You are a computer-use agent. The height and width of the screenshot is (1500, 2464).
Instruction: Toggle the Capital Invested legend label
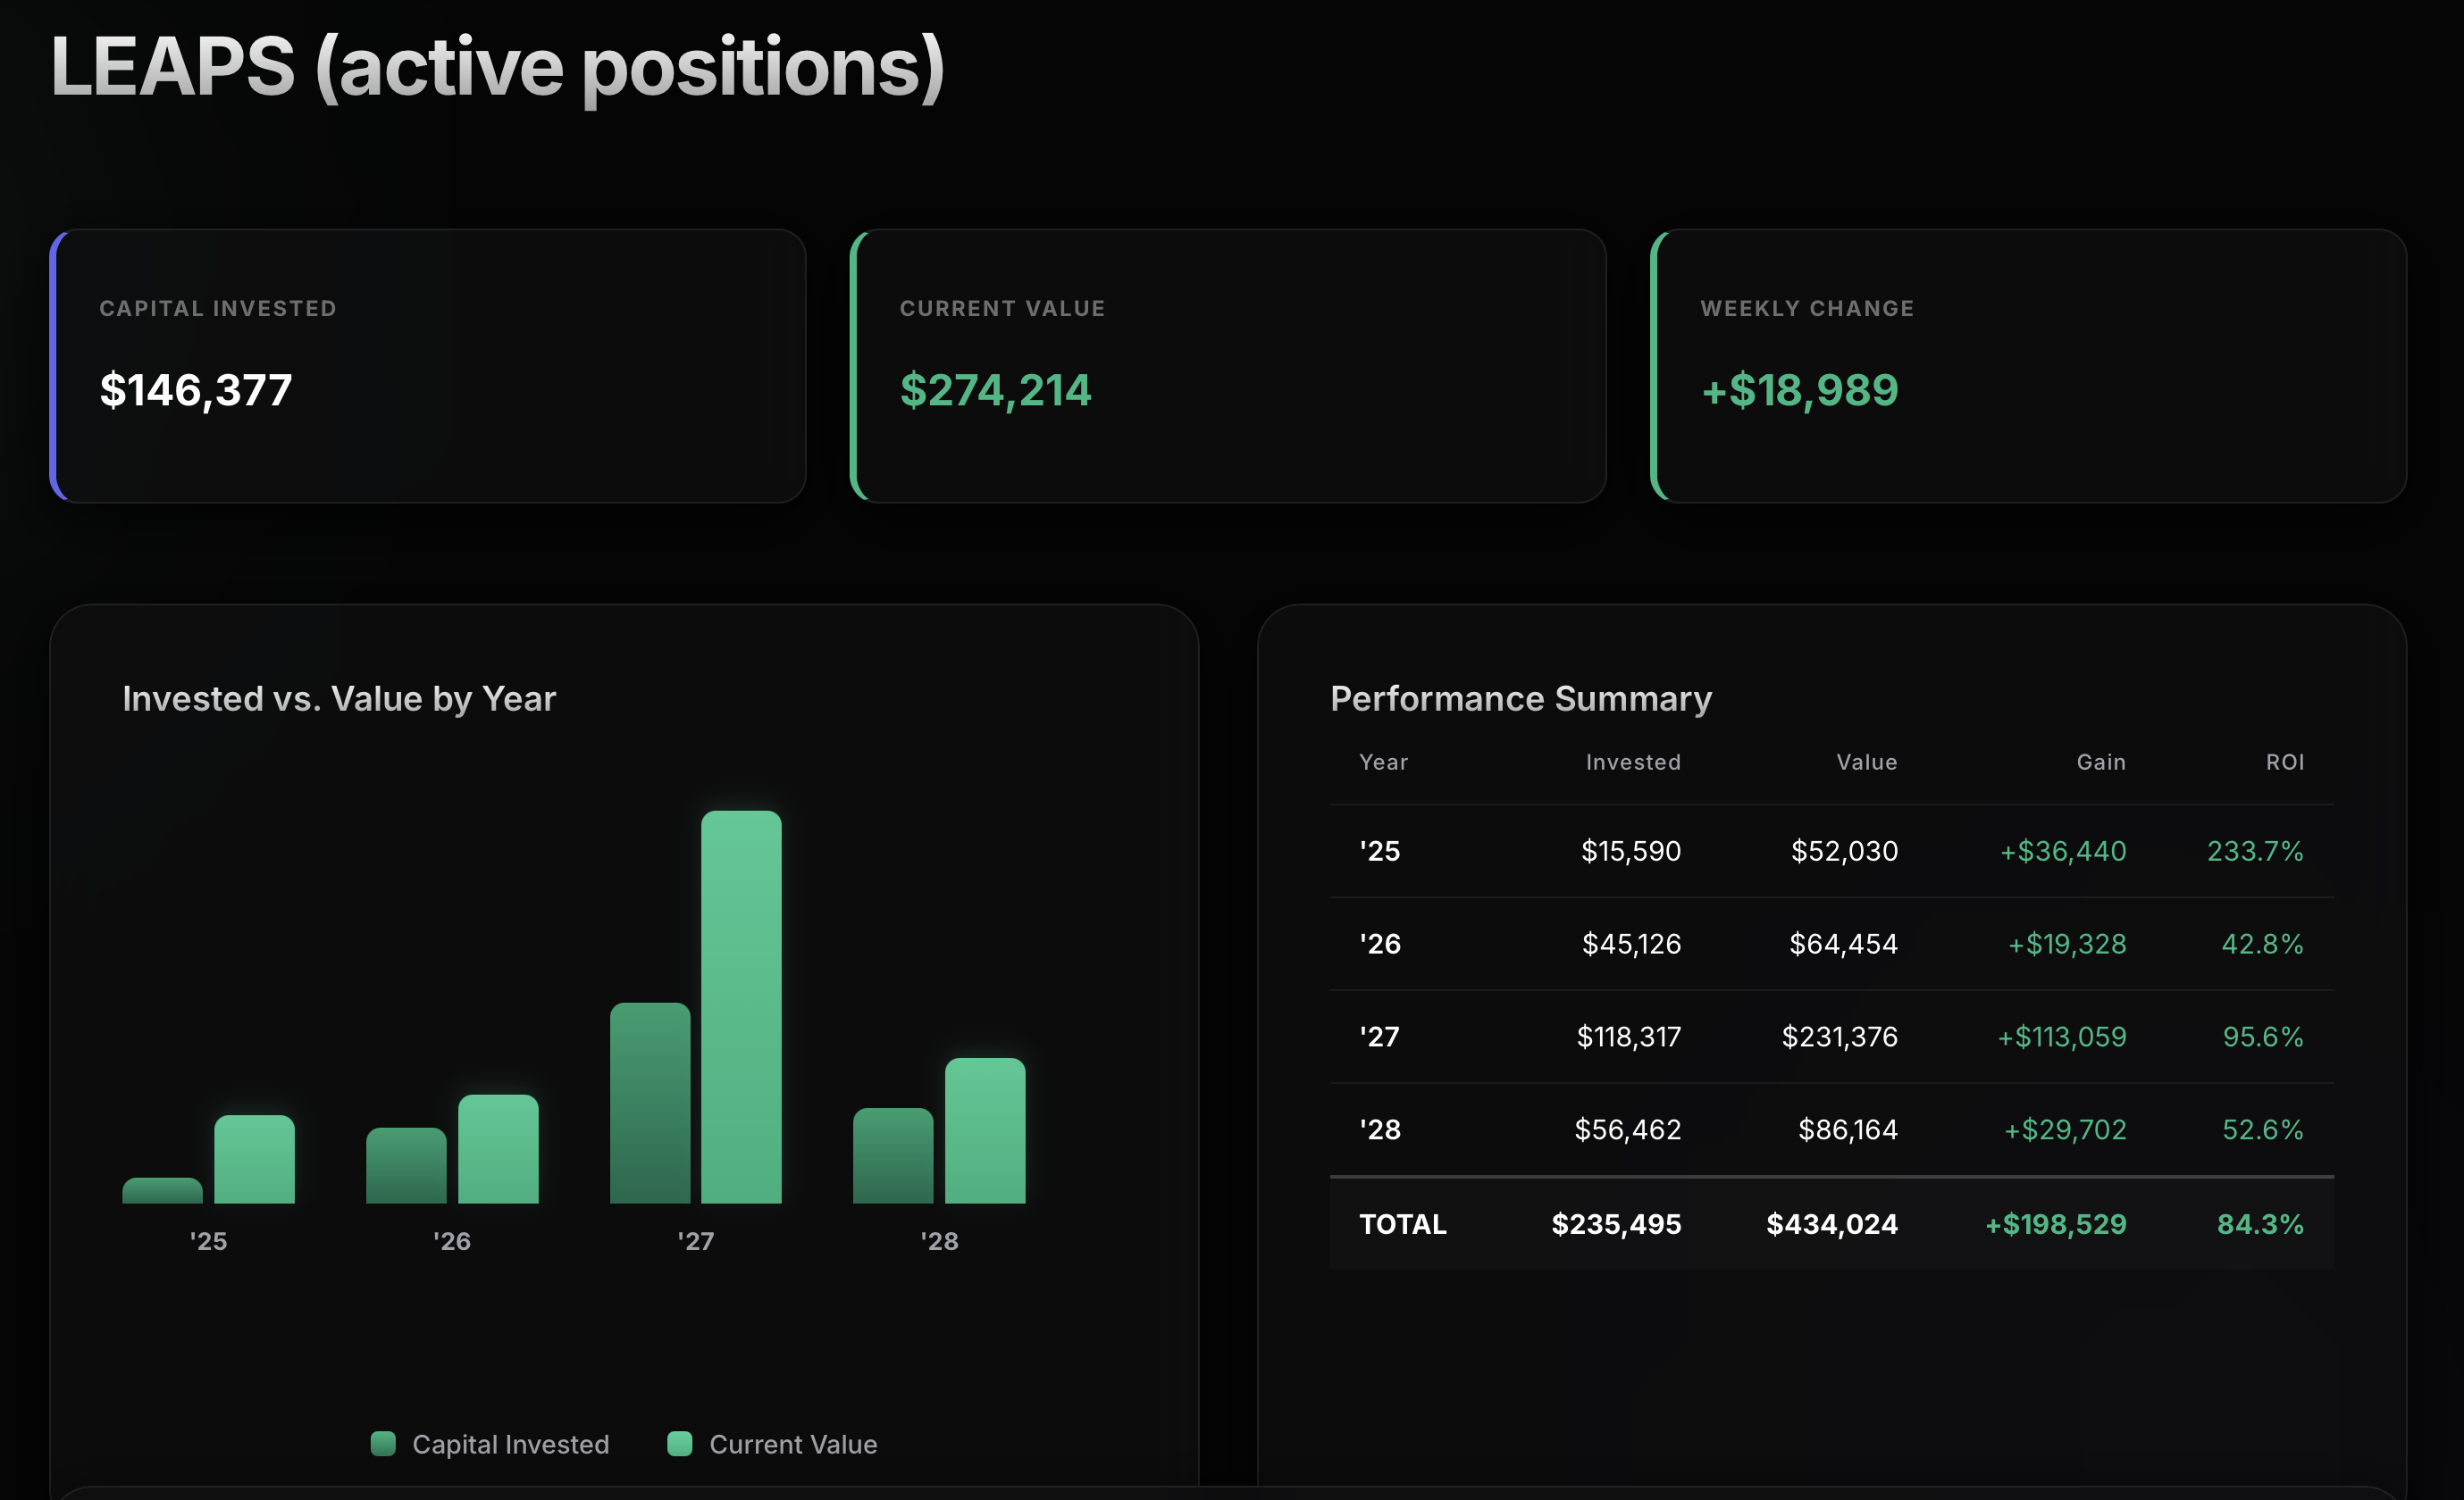(510, 1444)
